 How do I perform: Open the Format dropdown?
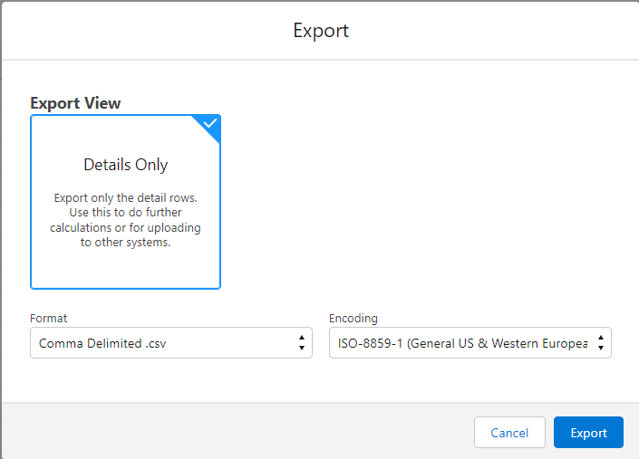tap(170, 343)
